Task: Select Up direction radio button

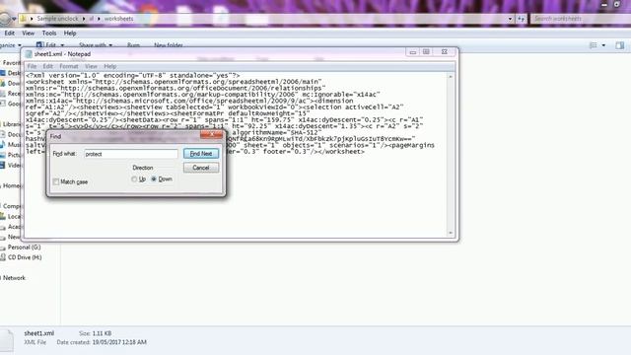Action: pyautogui.click(x=134, y=179)
